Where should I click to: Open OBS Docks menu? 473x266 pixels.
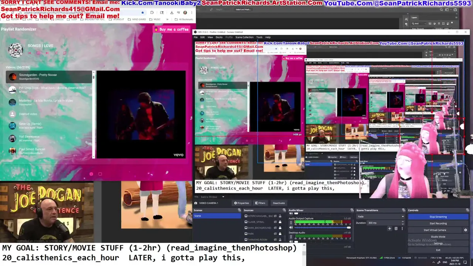[x=219, y=37]
